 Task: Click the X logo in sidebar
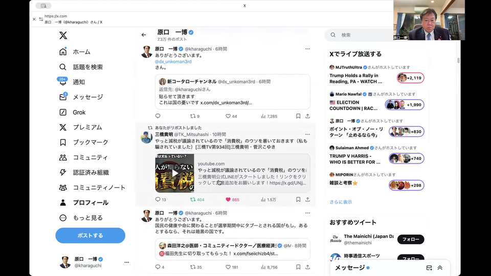[63, 35]
